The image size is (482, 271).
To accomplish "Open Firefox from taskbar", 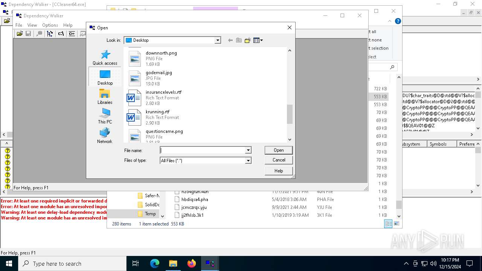I will [191, 263].
